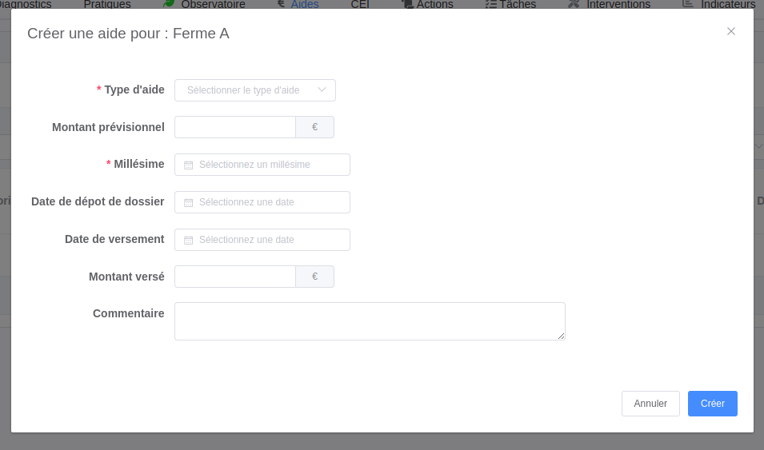Click calendar icon for Date de dépot
764x450 pixels.
pos(189,203)
